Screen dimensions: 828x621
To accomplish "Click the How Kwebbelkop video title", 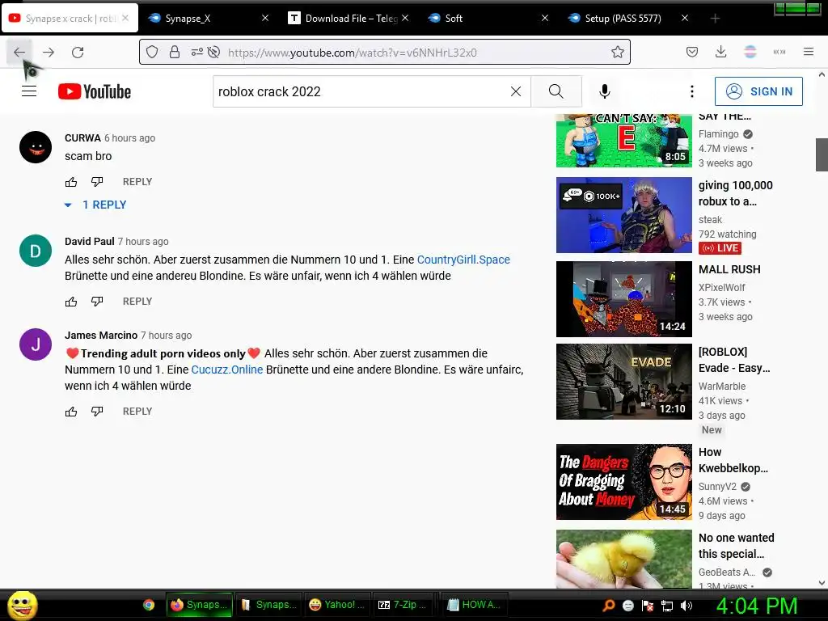I will 733,460.
